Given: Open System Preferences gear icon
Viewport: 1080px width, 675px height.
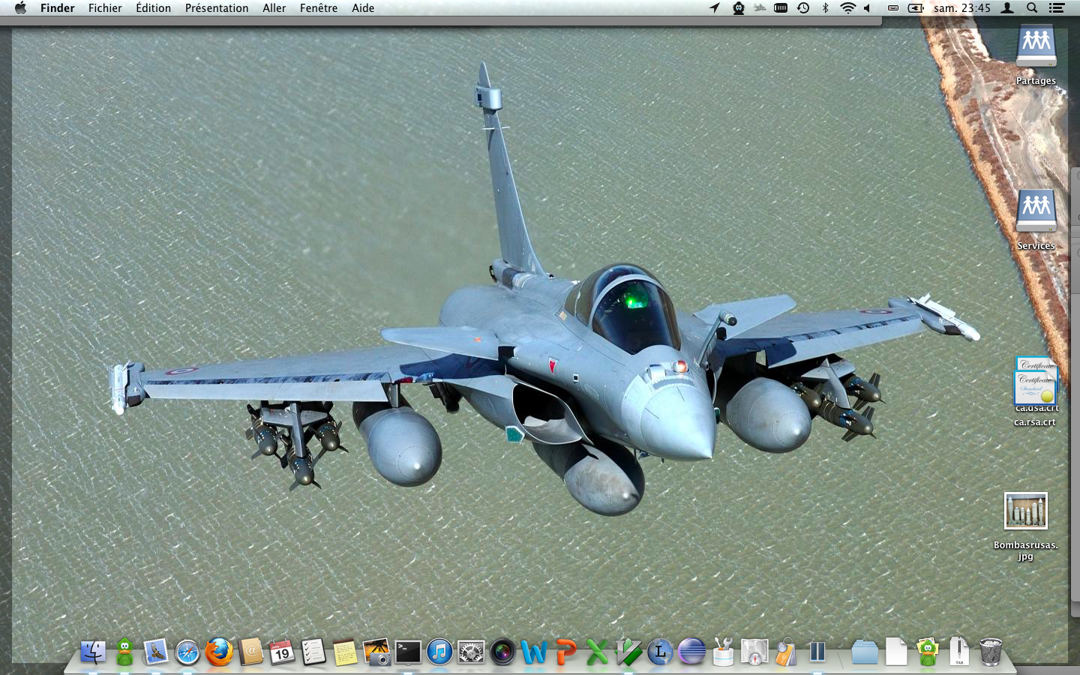Looking at the screenshot, I should [x=471, y=652].
